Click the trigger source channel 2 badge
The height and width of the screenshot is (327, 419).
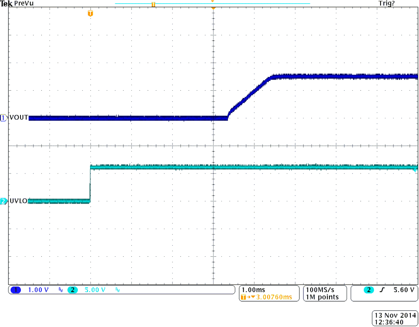[x=369, y=290]
